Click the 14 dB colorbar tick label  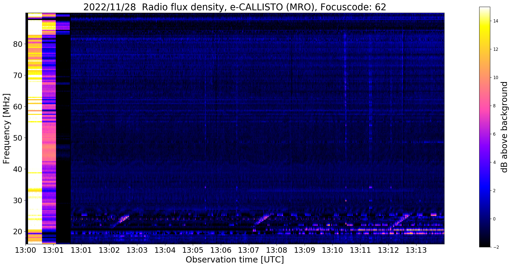pyautogui.click(x=495, y=21)
